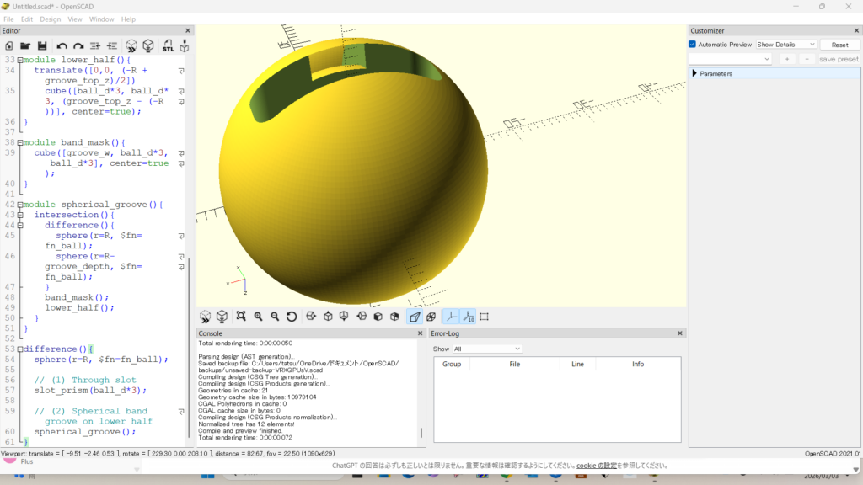Reset the view with the circular arrow icon
Screen dimensions: 863x485
[292, 317]
